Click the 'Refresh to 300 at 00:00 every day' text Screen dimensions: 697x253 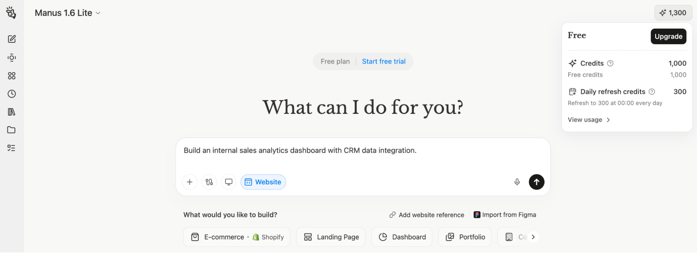pyautogui.click(x=615, y=103)
